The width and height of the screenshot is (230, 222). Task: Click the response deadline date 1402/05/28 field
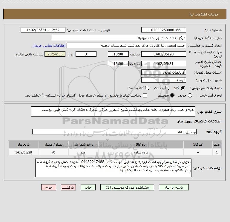pyautogui.click(x=164, y=54)
